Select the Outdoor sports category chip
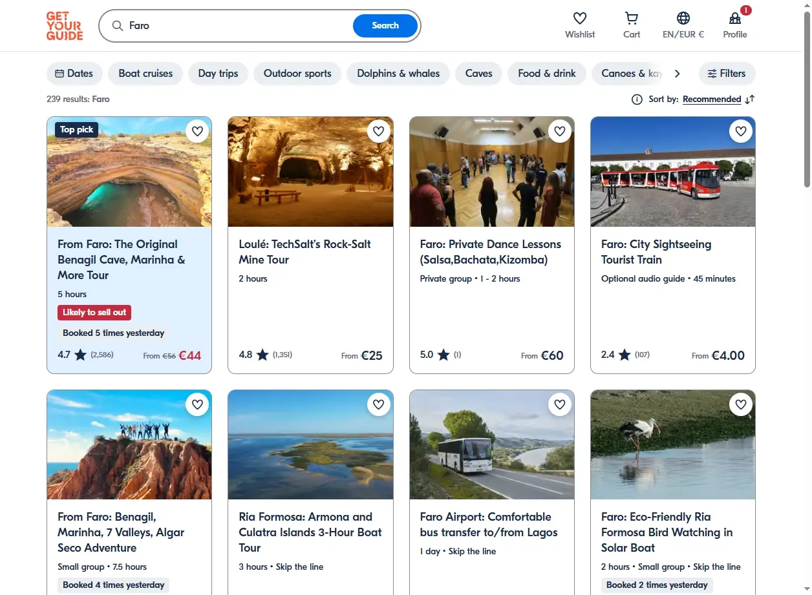Image resolution: width=812 pixels, height=595 pixels. pyautogui.click(x=297, y=74)
